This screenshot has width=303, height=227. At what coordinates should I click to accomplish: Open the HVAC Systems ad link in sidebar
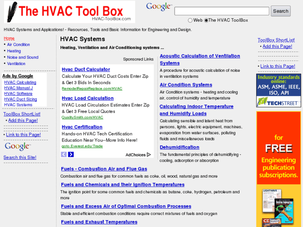coord(18,105)
